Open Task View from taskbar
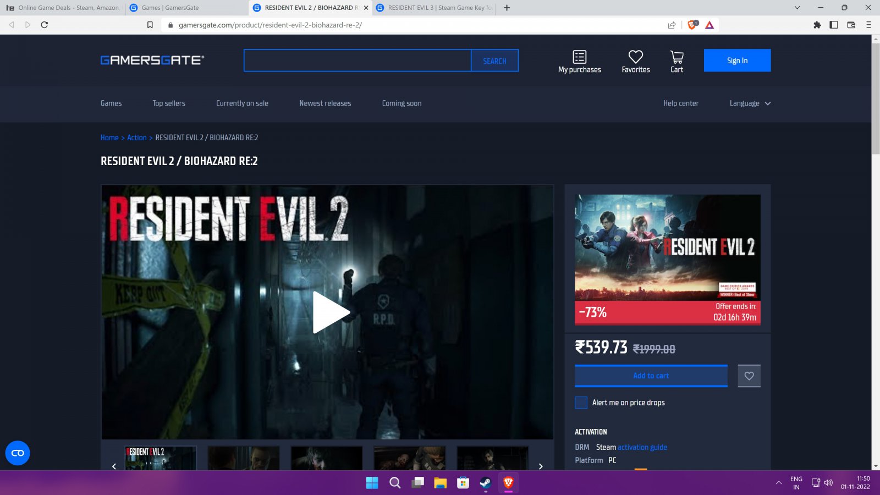The height and width of the screenshot is (495, 880). click(418, 483)
